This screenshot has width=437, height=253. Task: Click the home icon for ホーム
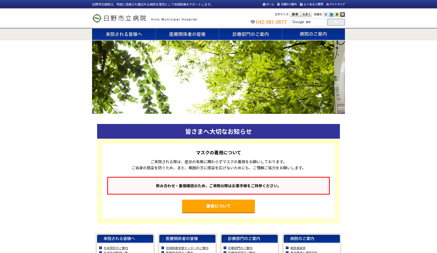pos(264,4)
